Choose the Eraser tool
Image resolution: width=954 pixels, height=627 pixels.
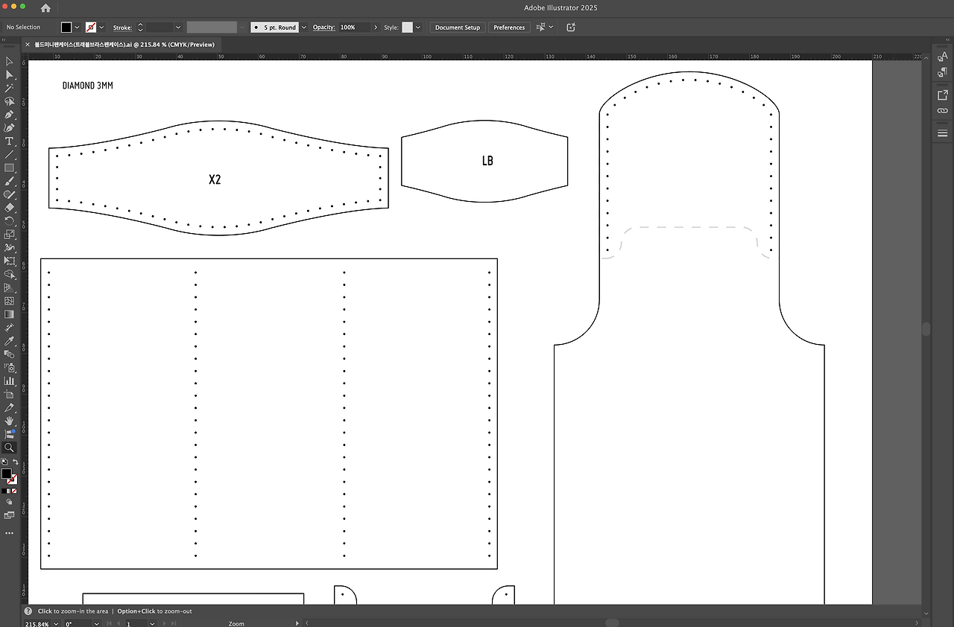(x=10, y=208)
